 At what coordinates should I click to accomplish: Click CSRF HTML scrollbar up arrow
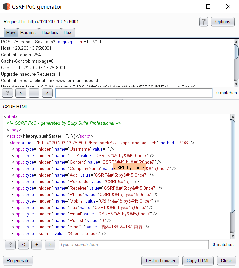pos(233,117)
